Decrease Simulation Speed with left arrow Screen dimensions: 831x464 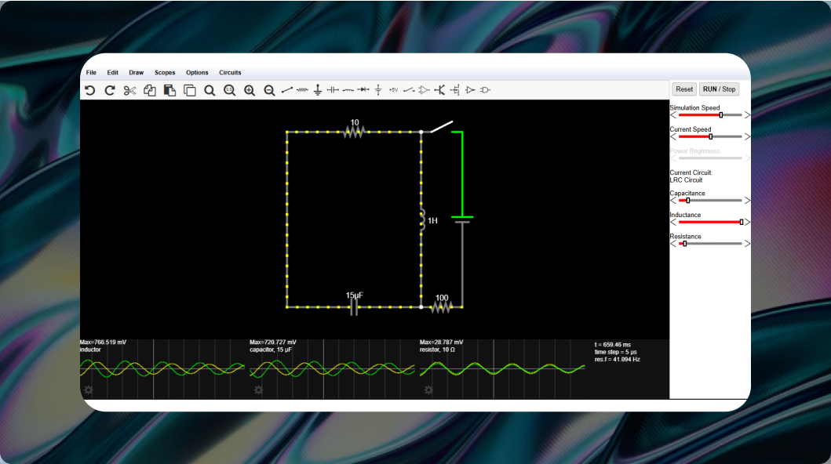673,114
